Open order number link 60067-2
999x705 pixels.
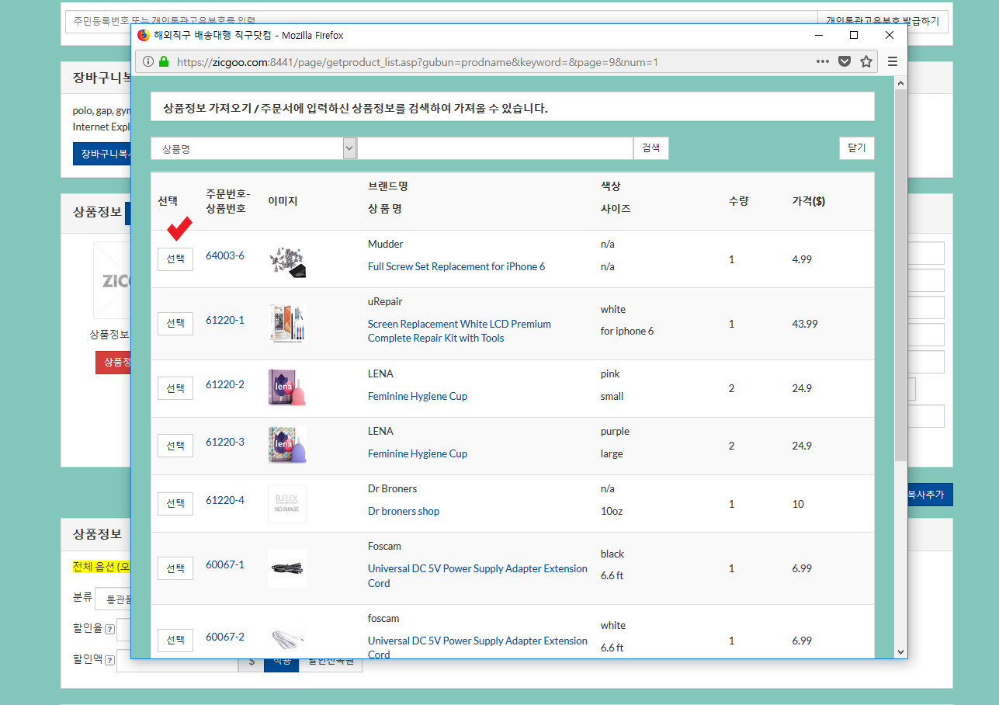[225, 637]
